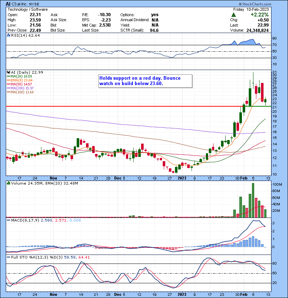Screen dimensions: 288x298
Task: Click the SCTR (Small) value 94.6
Action: (154, 30)
